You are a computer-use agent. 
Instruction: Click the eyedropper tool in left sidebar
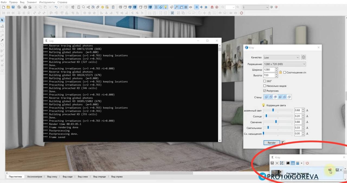(2, 40)
